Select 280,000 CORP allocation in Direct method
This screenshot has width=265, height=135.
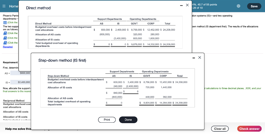155,34
